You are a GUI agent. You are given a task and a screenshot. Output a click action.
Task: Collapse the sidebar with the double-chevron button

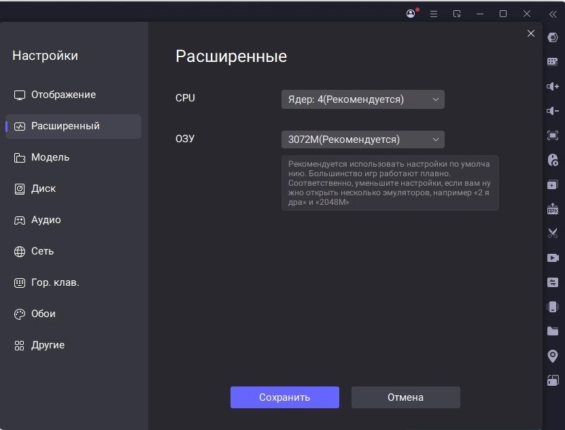(552, 13)
